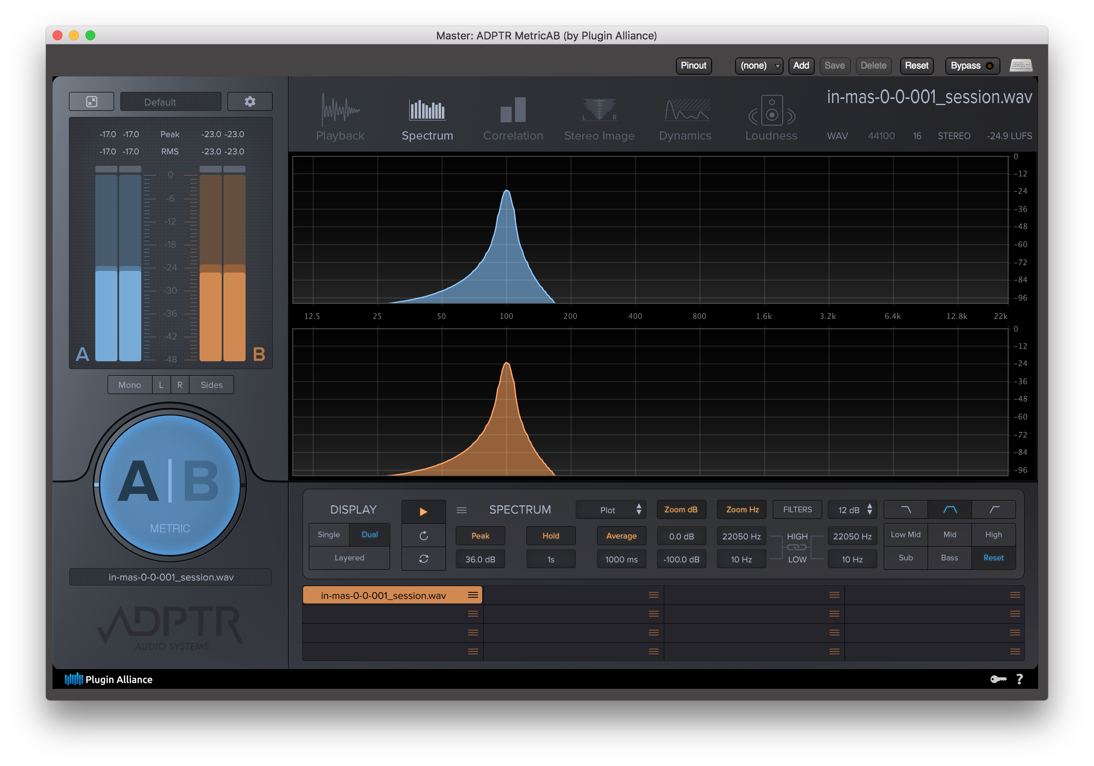
Task: Select the Low Mid band preset
Action: [906, 534]
